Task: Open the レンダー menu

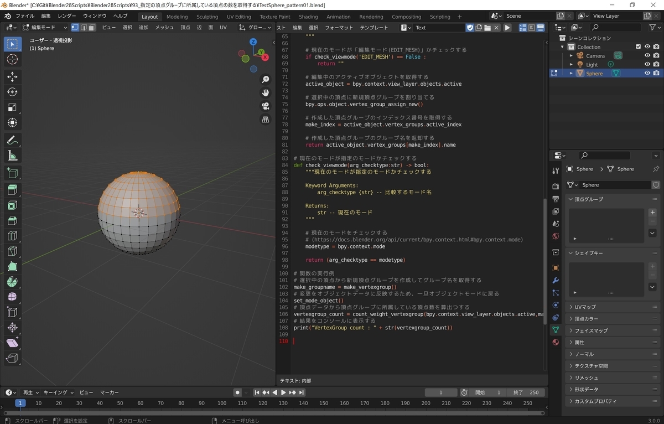Action: click(x=67, y=16)
